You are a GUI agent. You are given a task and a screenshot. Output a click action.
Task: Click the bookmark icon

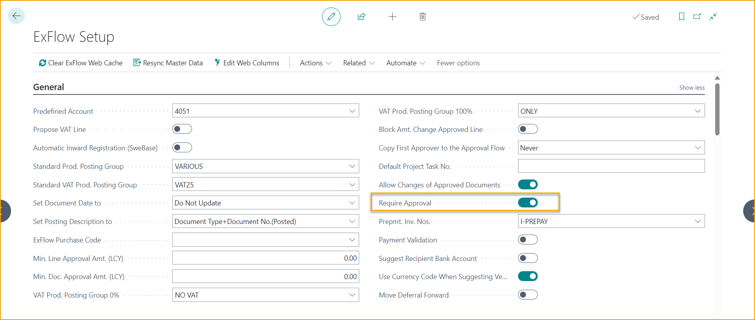coord(682,17)
